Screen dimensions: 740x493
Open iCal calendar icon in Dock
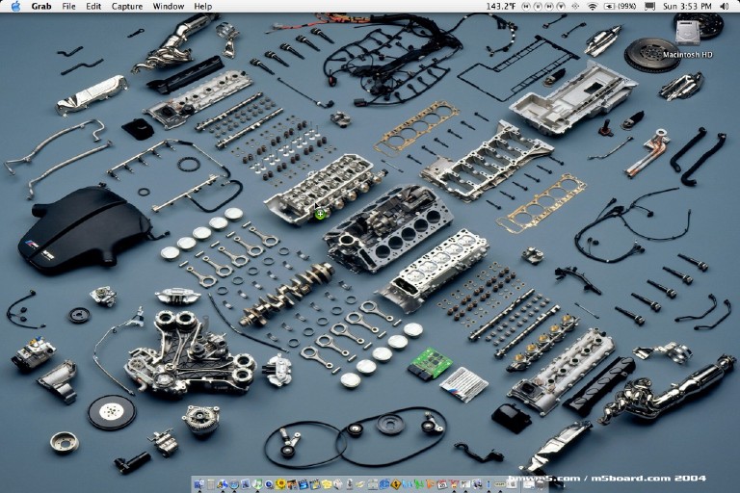point(442,484)
